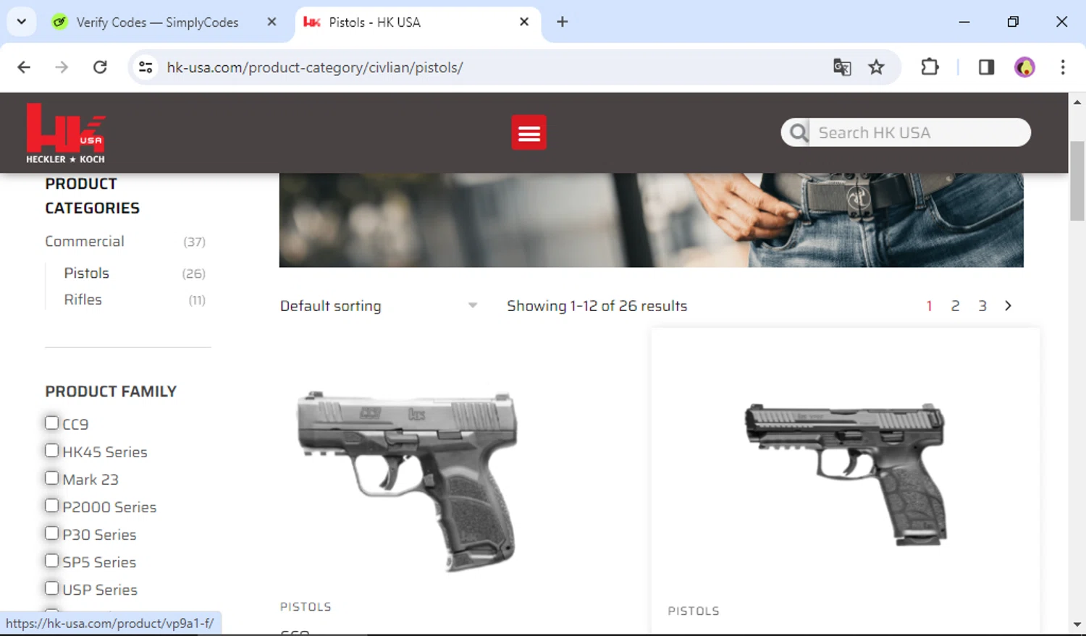Screen dimensions: 1086x636
Task: Click the (37) count next to Commercial
Action: 194,242
